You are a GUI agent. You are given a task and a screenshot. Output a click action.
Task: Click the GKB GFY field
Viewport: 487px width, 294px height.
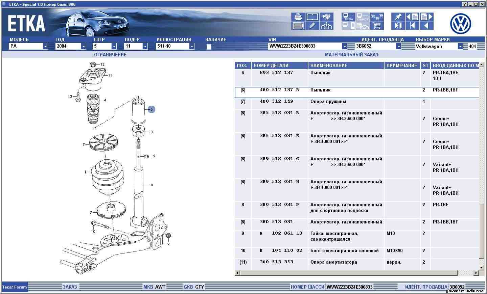click(x=194, y=287)
